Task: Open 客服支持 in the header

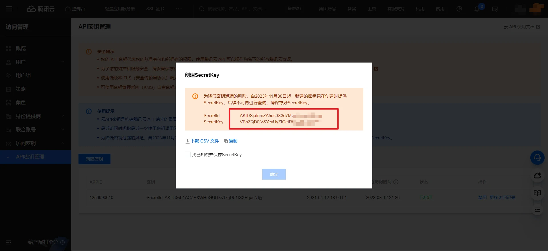Action: point(396,9)
